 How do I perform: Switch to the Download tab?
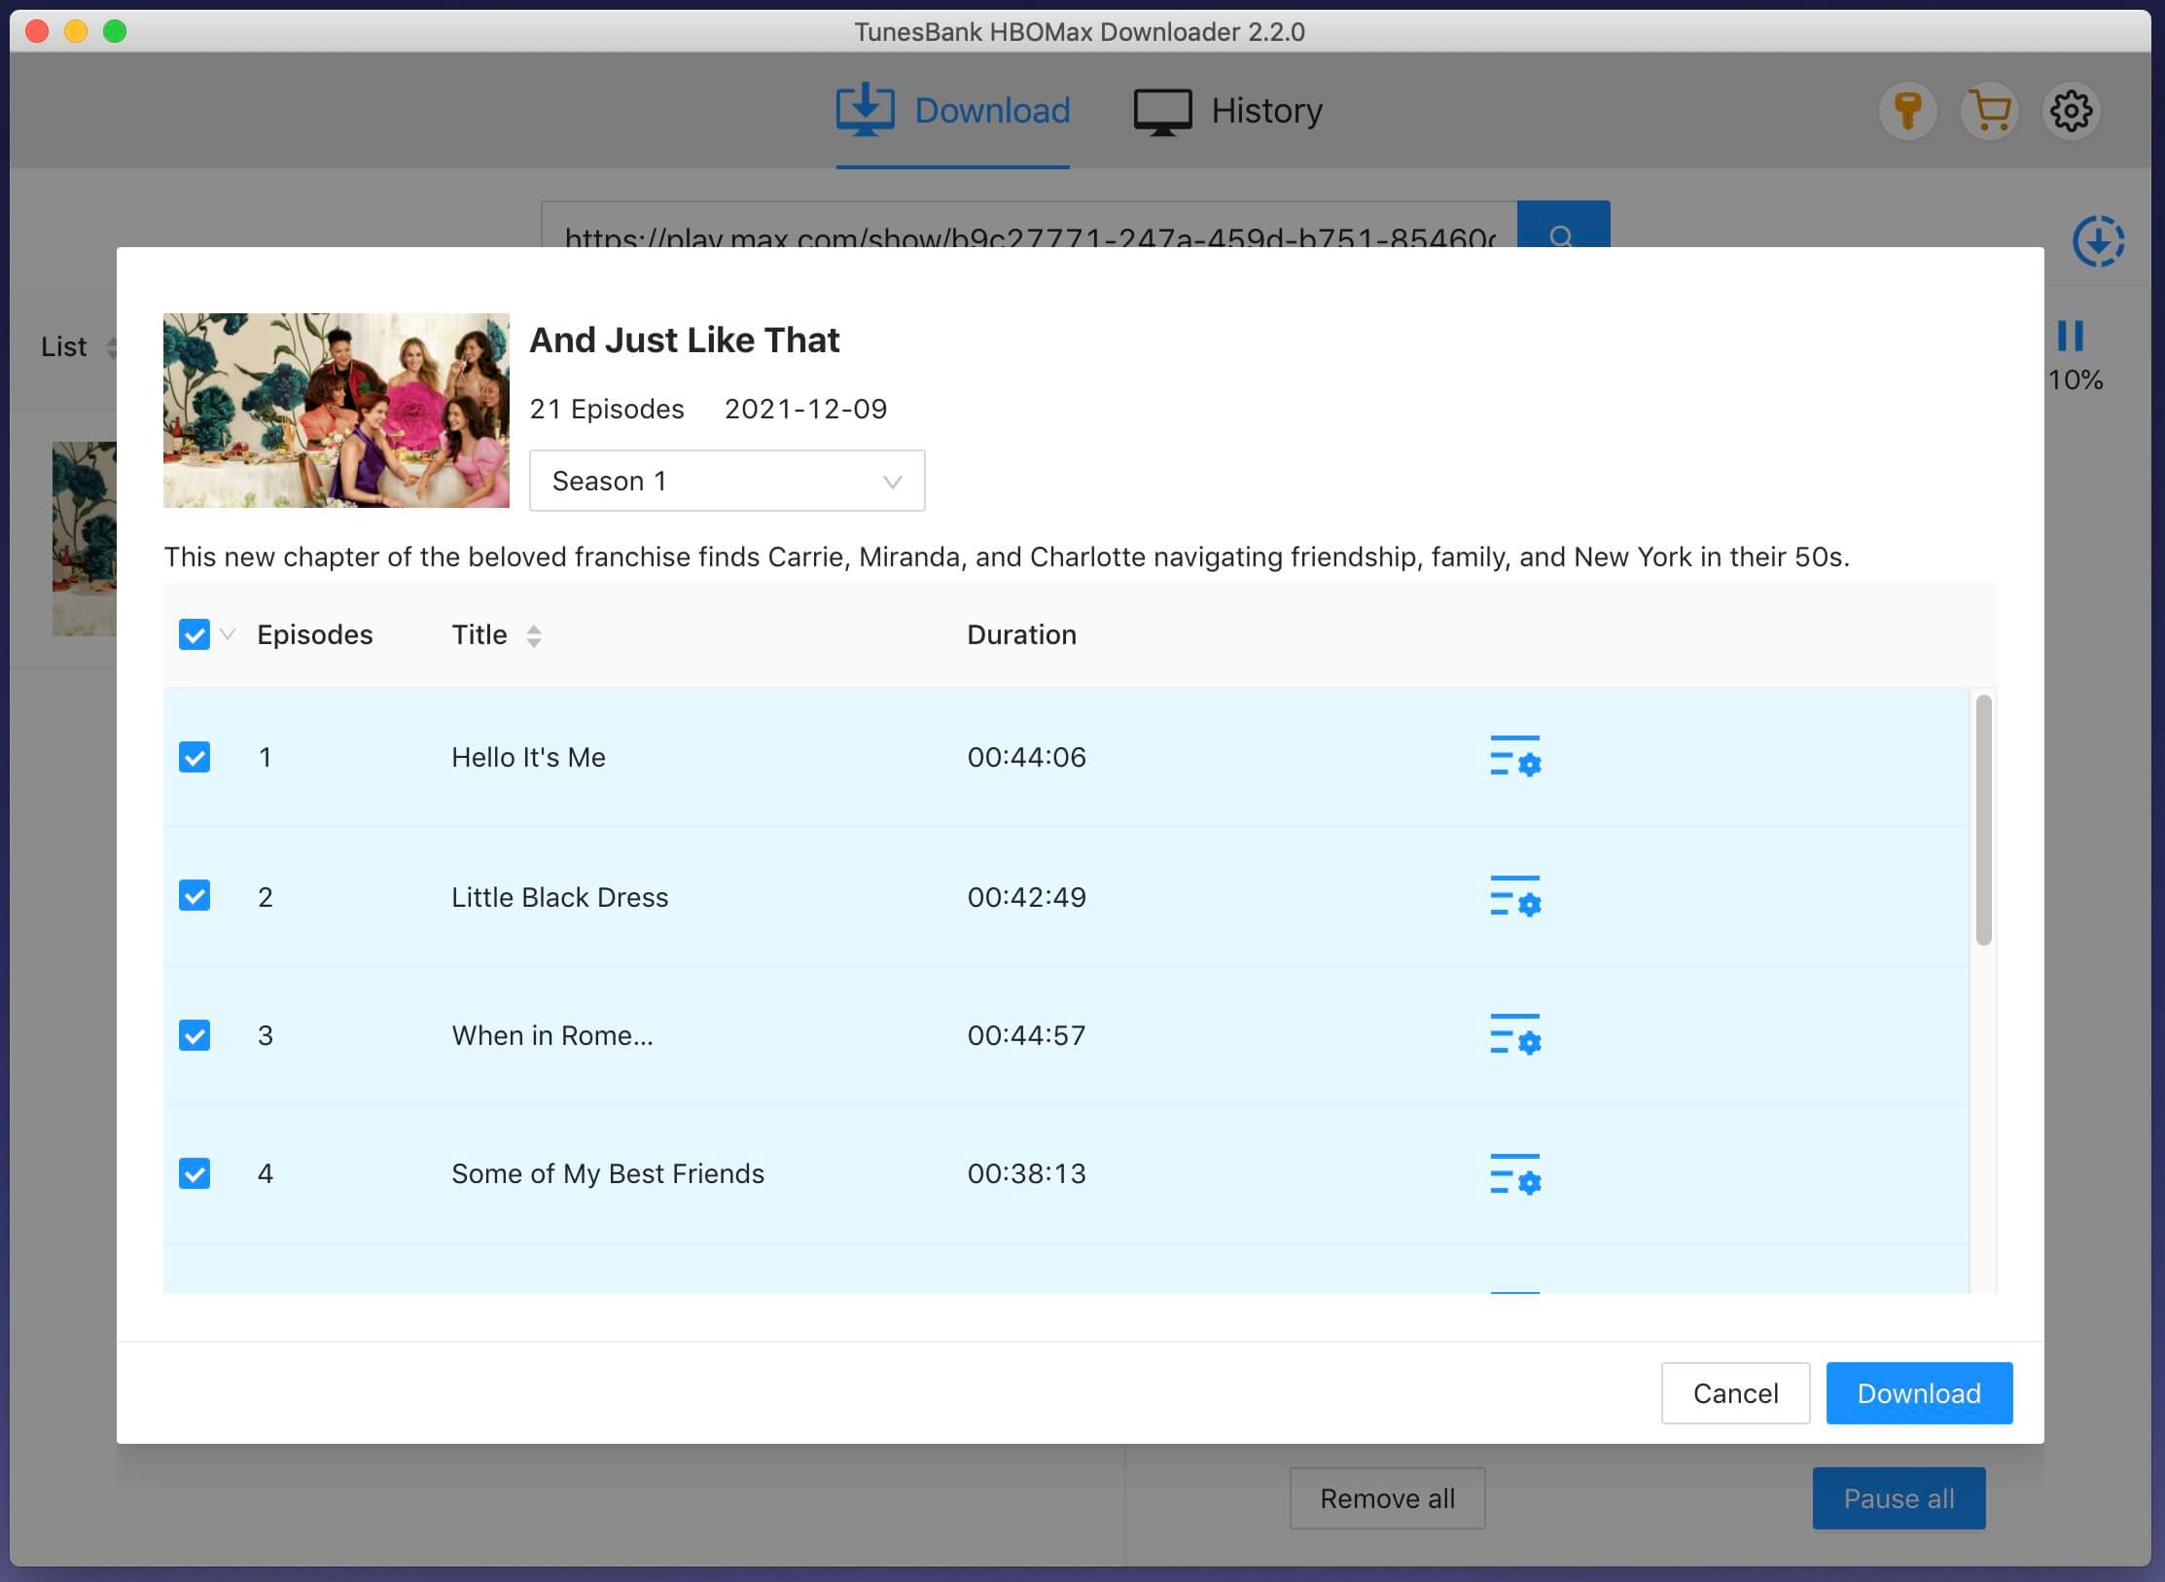point(953,111)
